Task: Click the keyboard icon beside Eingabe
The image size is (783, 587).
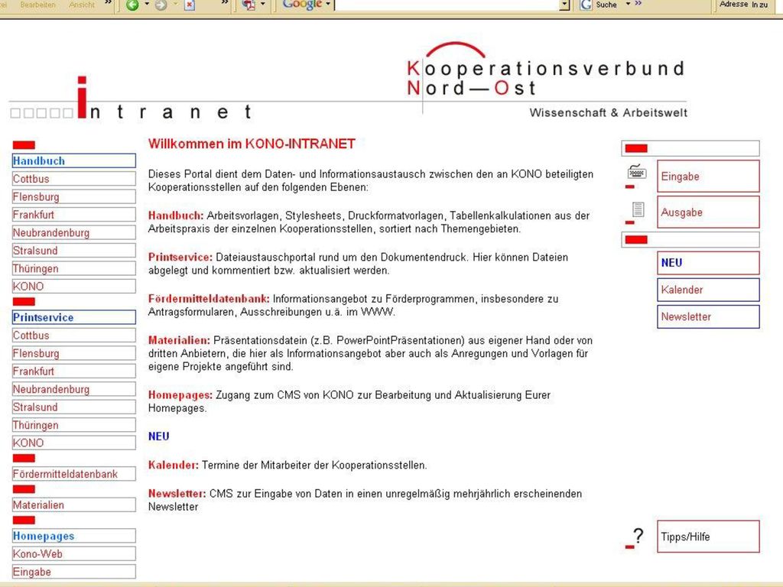Action: coord(637,172)
